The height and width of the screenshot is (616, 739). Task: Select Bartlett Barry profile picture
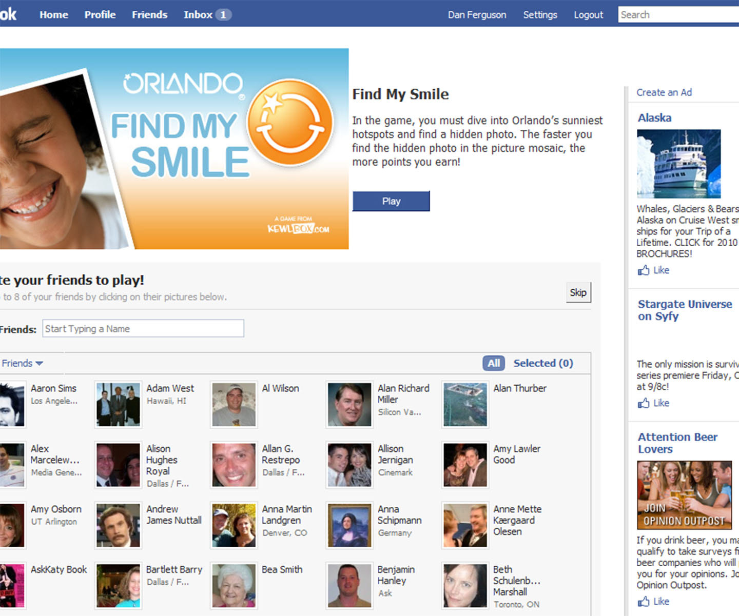point(118,586)
